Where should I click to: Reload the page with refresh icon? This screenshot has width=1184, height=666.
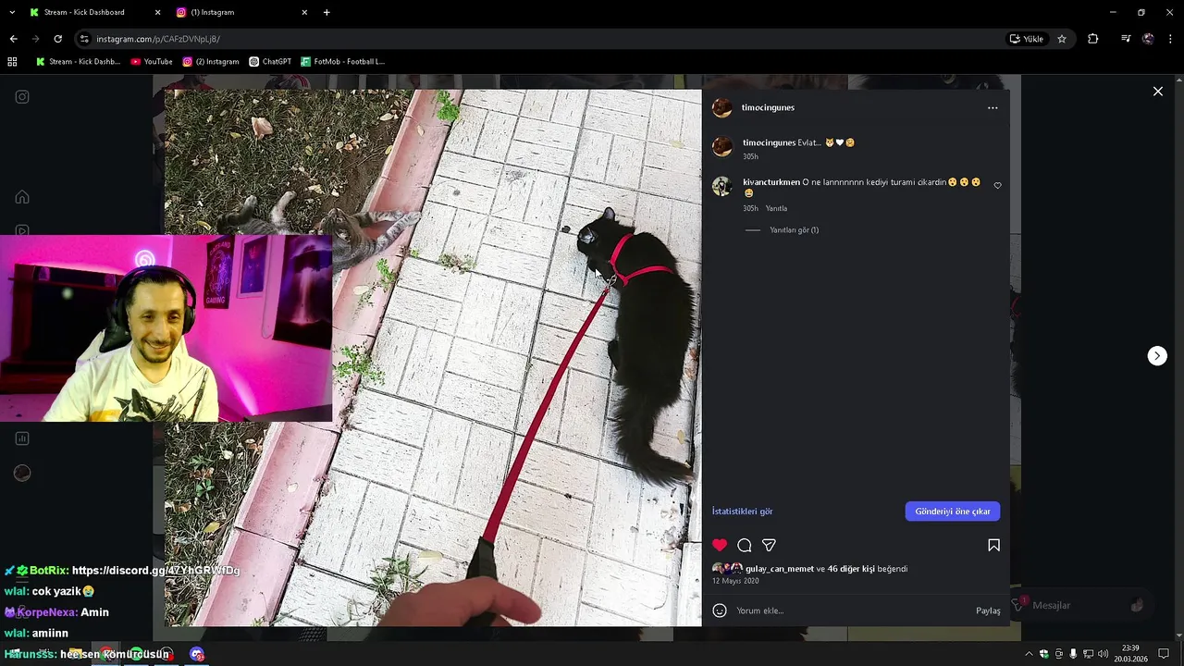(x=57, y=39)
